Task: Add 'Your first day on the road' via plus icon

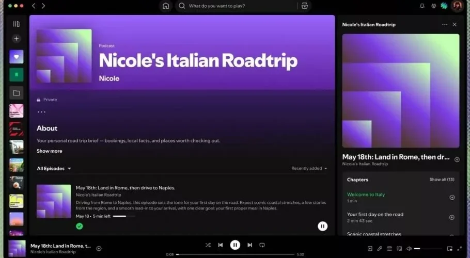Action: 452,217
